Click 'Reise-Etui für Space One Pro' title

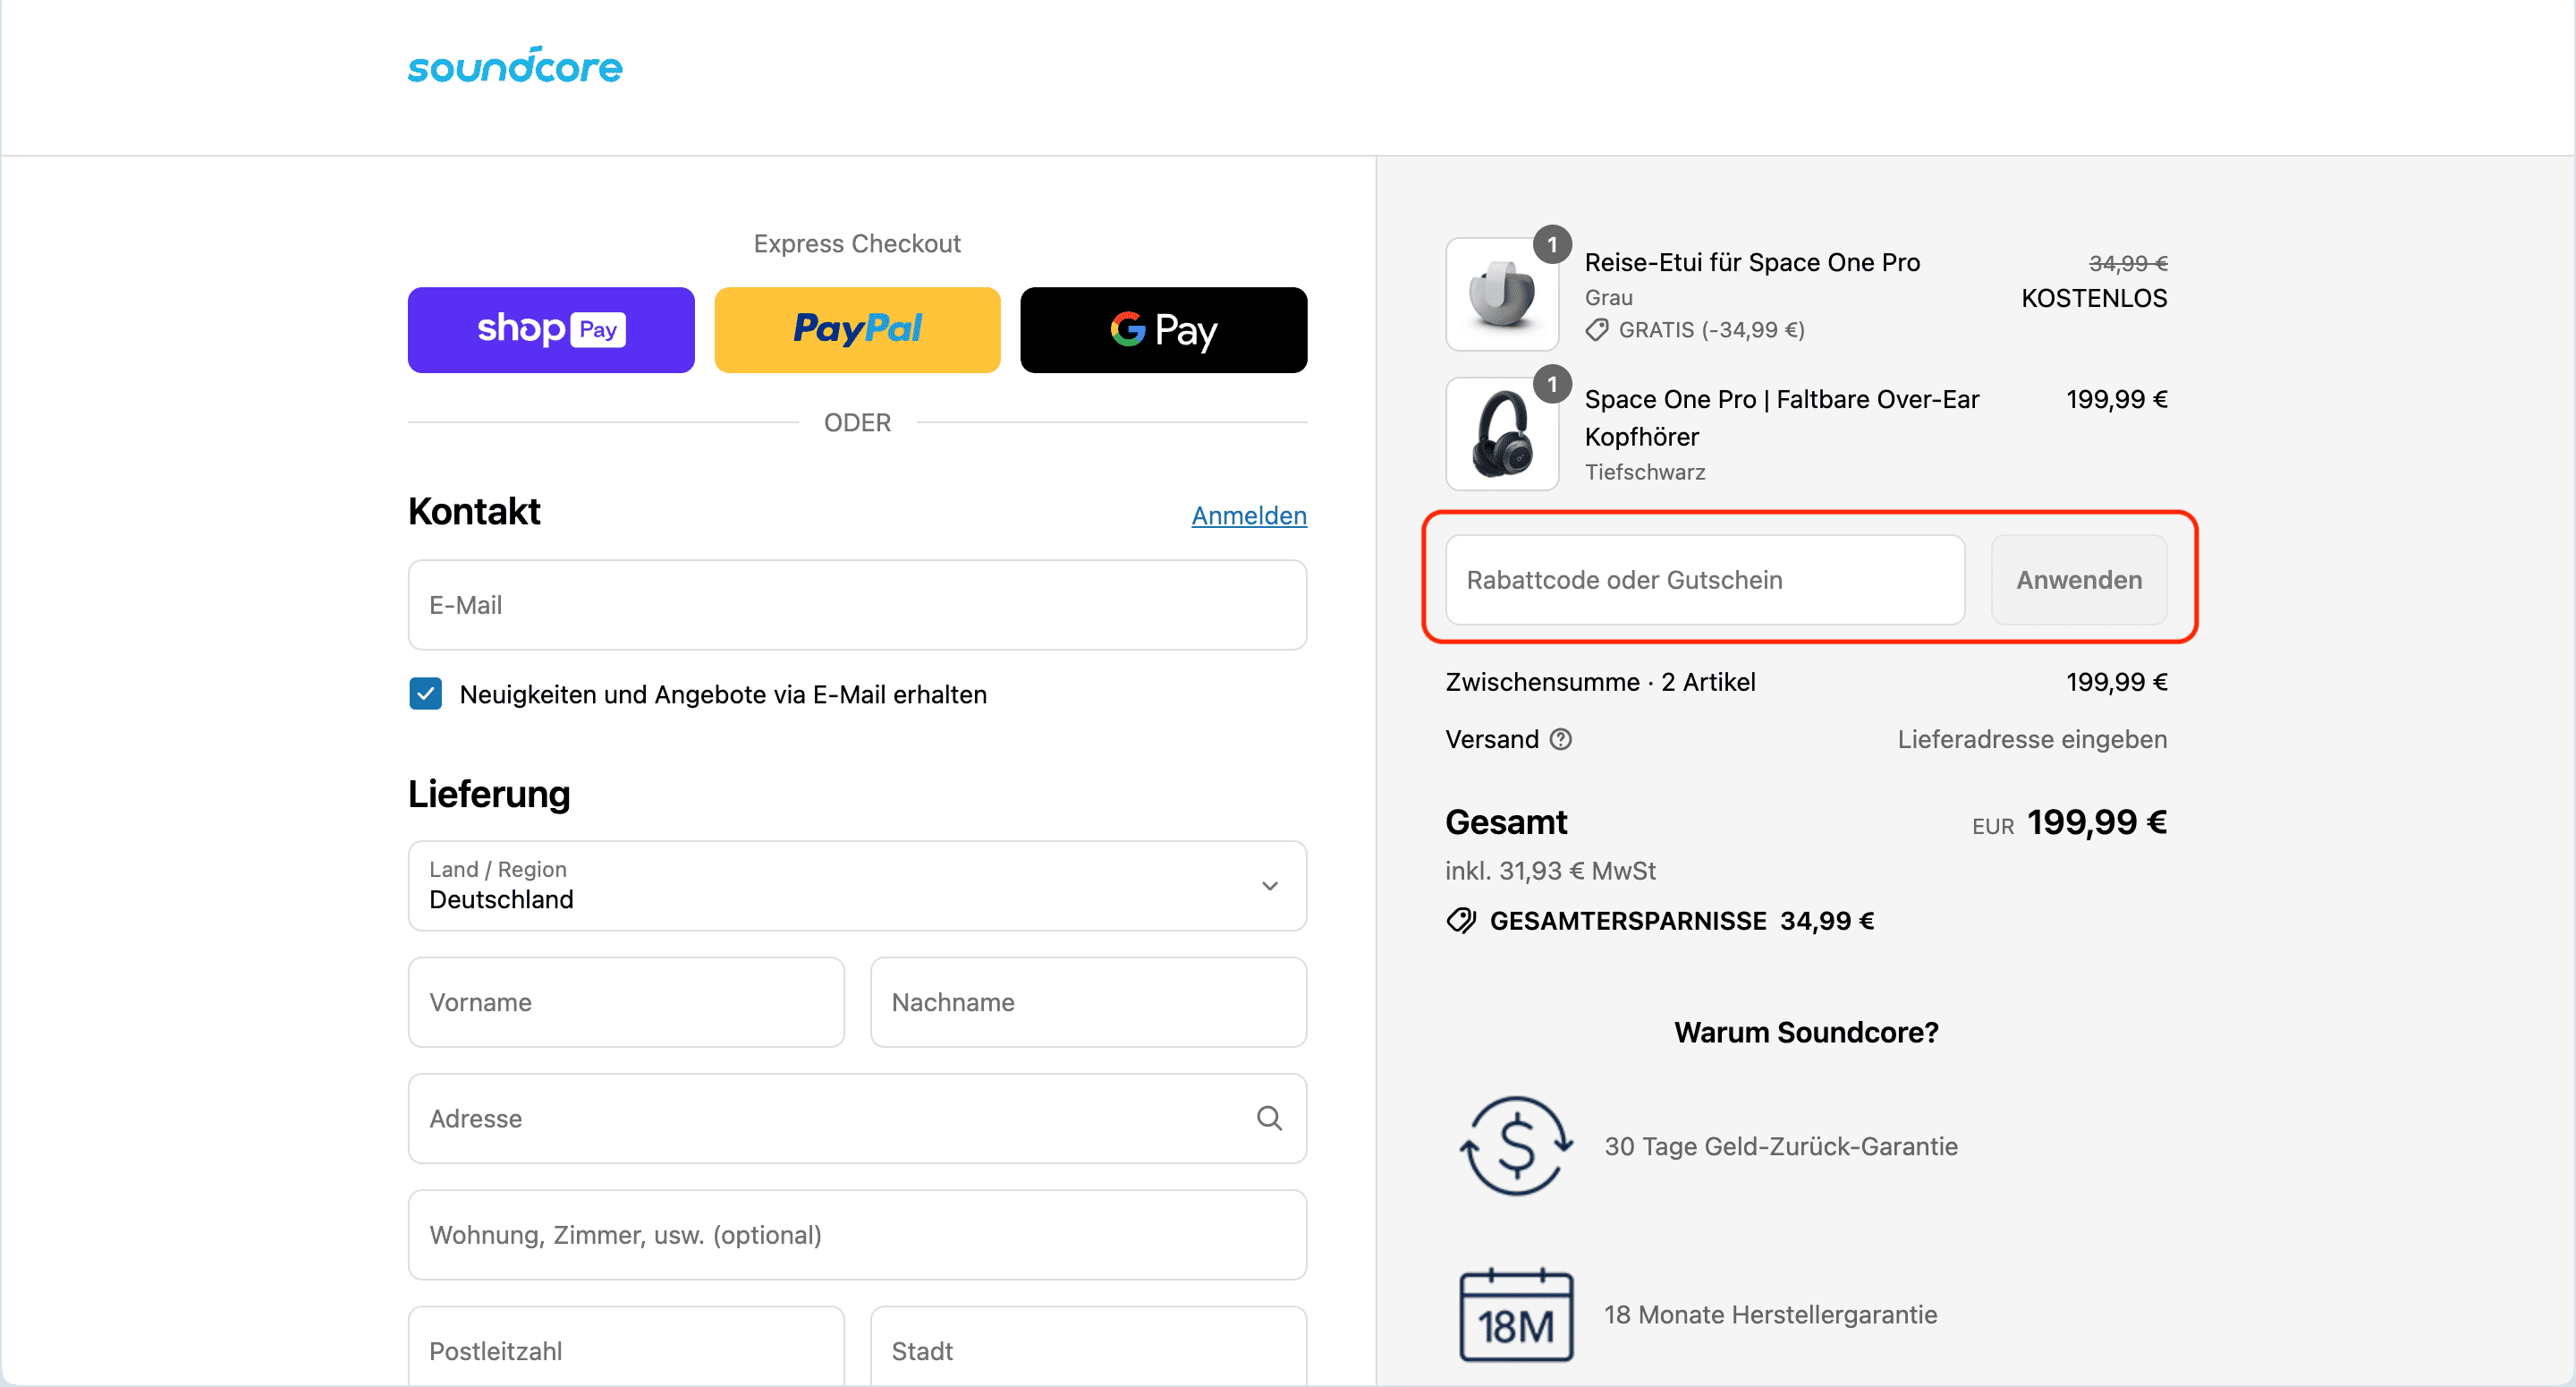(1752, 262)
